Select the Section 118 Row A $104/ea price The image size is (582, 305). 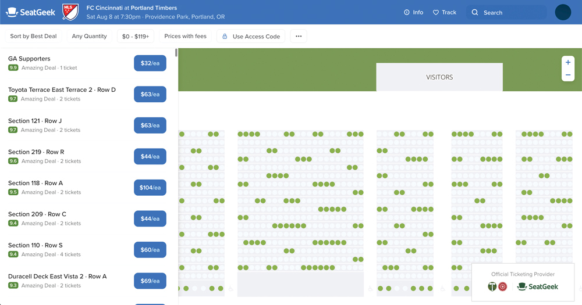click(150, 188)
